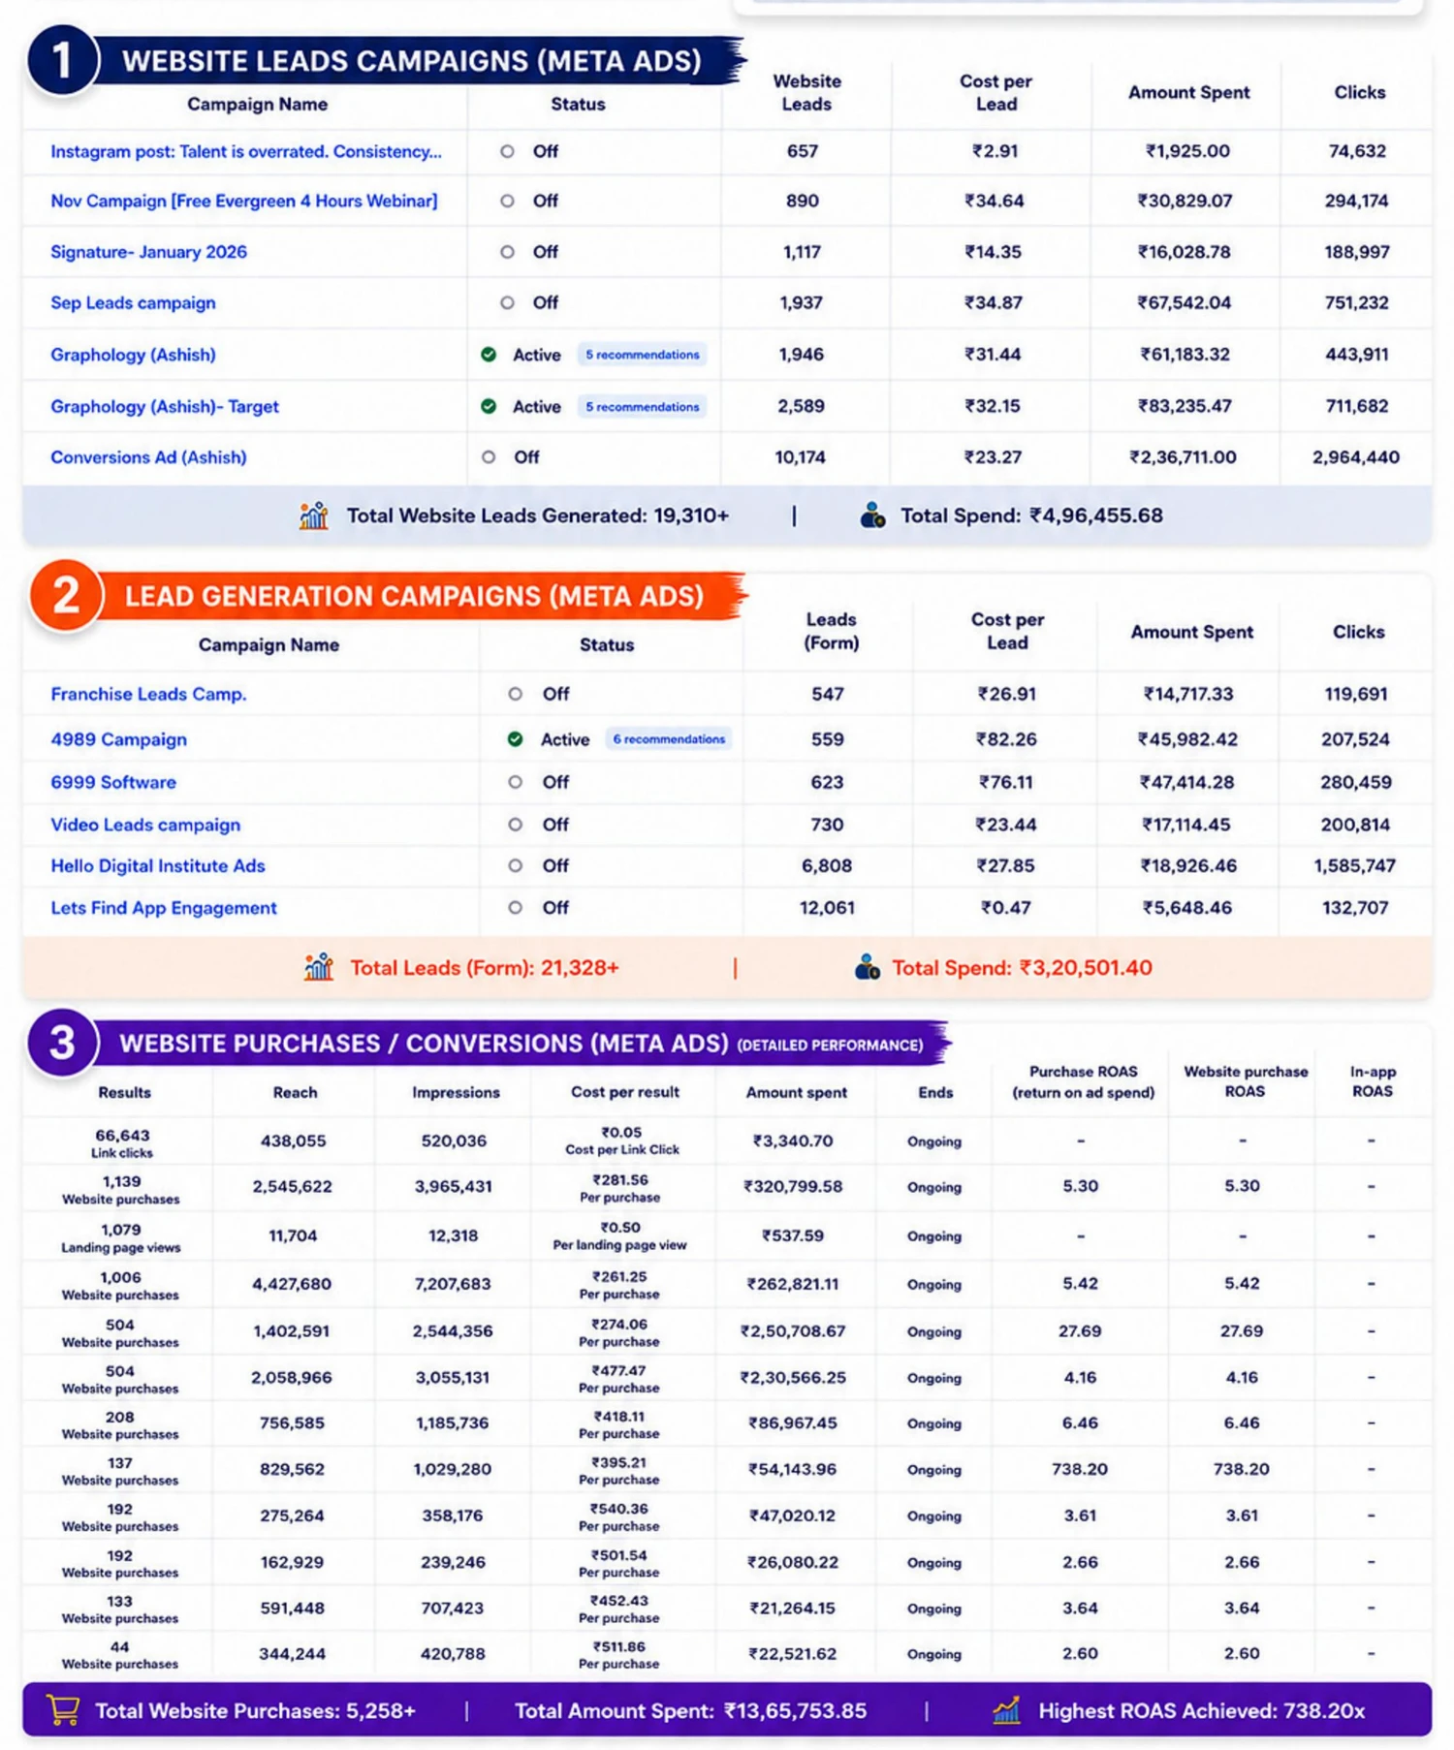Click the green Active check for 4989 Campaign
This screenshot has width=1454, height=1750.
[515, 739]
